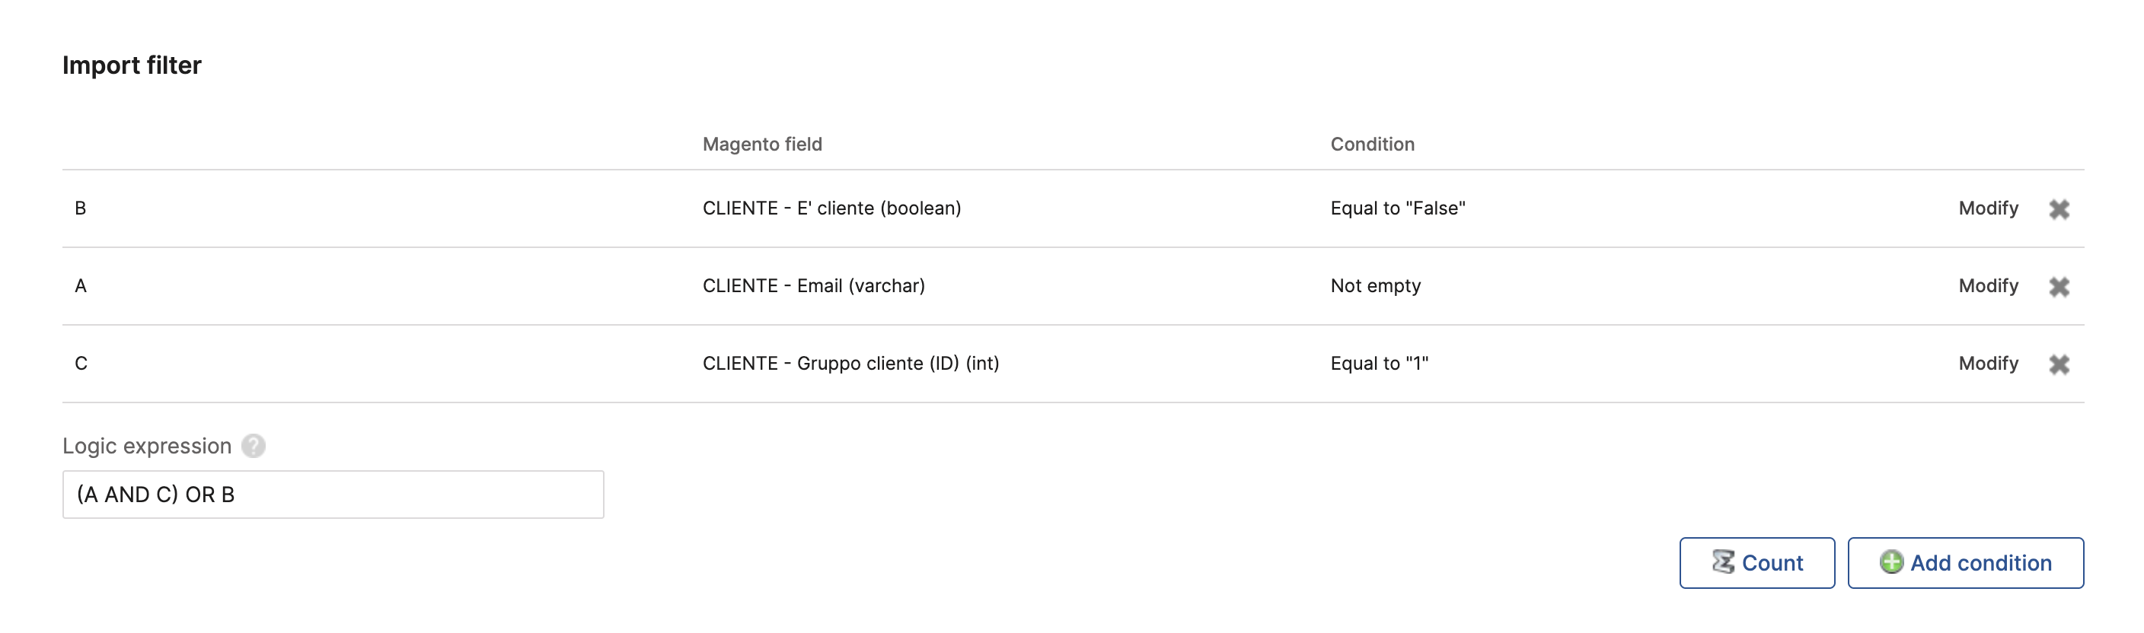The height and width of the screenshot is (633, 2144).
Task: Remove the Email not empty condition
Action: point(2058,287)
